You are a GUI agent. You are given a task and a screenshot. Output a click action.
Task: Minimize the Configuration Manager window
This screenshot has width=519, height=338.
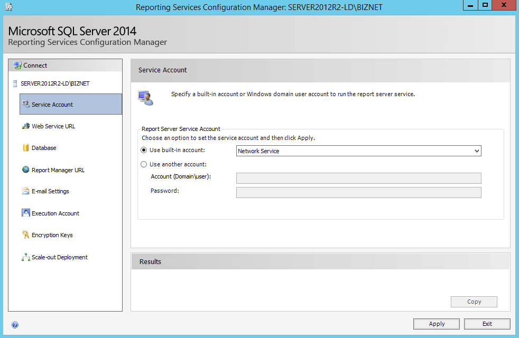[x=470, y=5]
